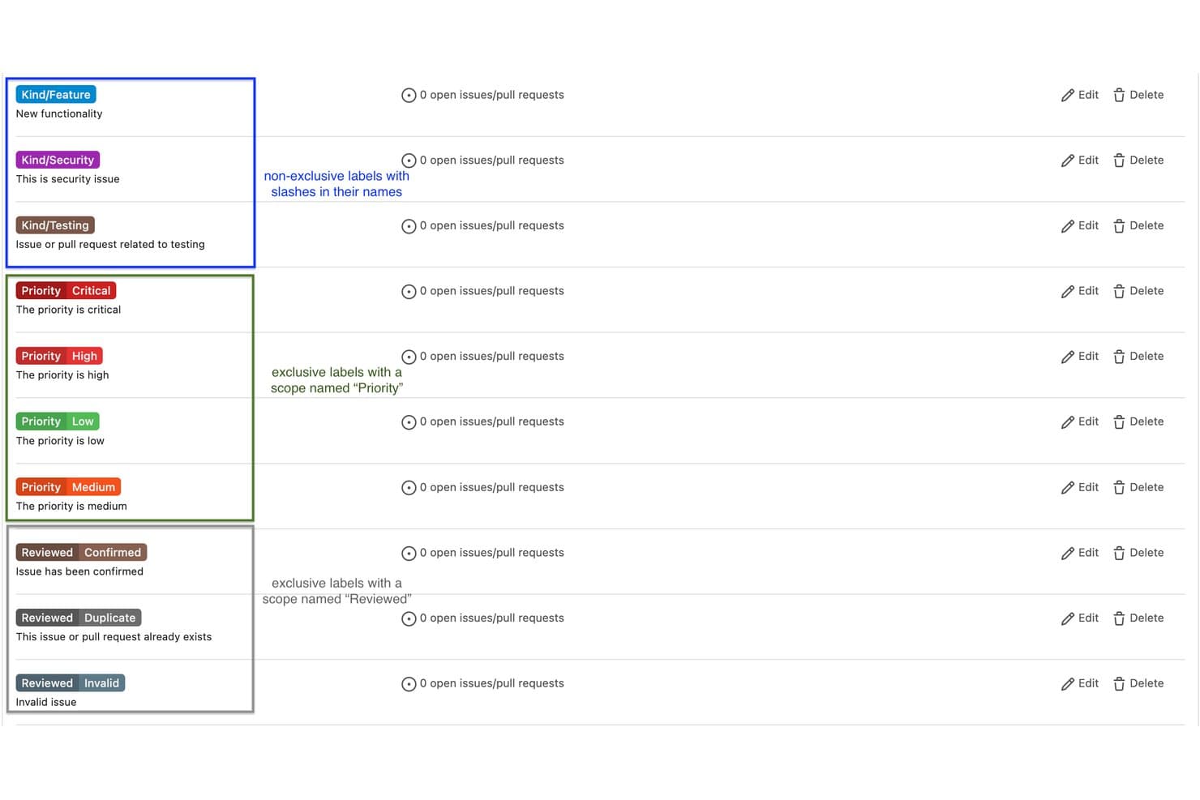View open issues for Reviewed Confirmed
The width and height of the screenshot is (1200, 800).
point(482,553)
